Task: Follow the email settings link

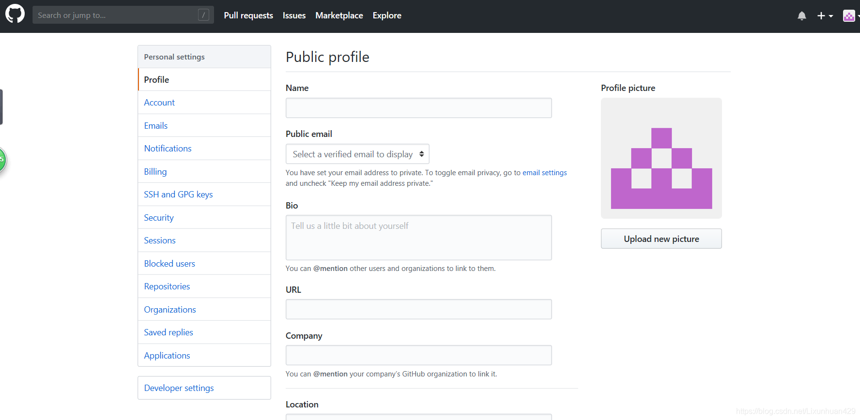Action: tap(545, 173)
